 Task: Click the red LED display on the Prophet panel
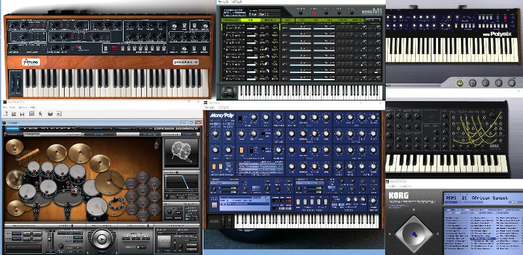(114, 48)
